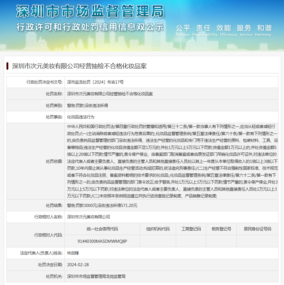This screenshot has width=284, height=285.
Task: Click the 处罚类别 label
Action: (x=54, y=105)
